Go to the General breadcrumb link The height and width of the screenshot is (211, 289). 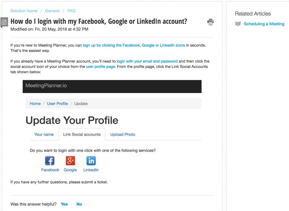52,11
